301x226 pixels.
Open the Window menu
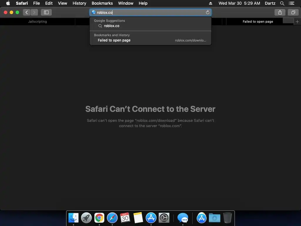[126, 3]
